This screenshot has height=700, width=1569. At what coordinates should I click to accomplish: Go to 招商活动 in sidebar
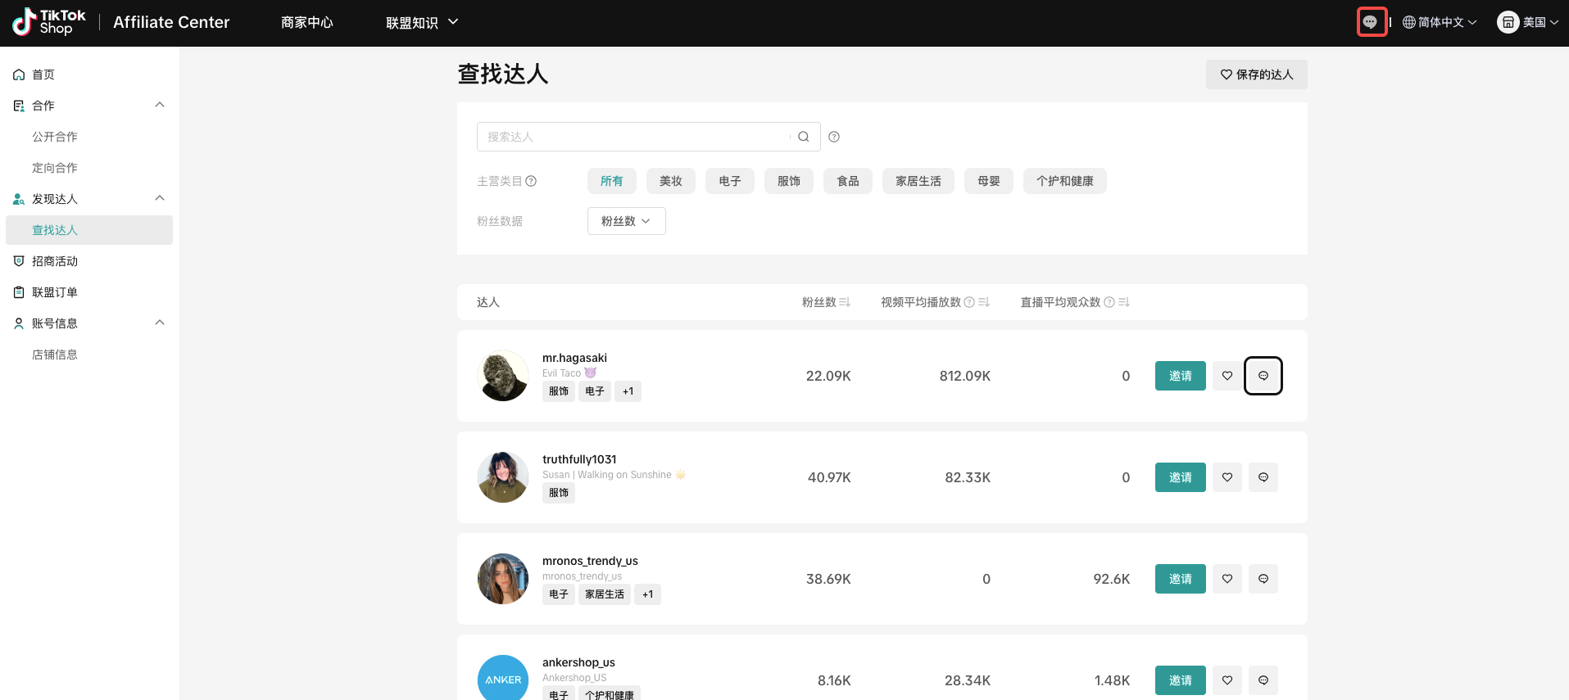(55, 261)
